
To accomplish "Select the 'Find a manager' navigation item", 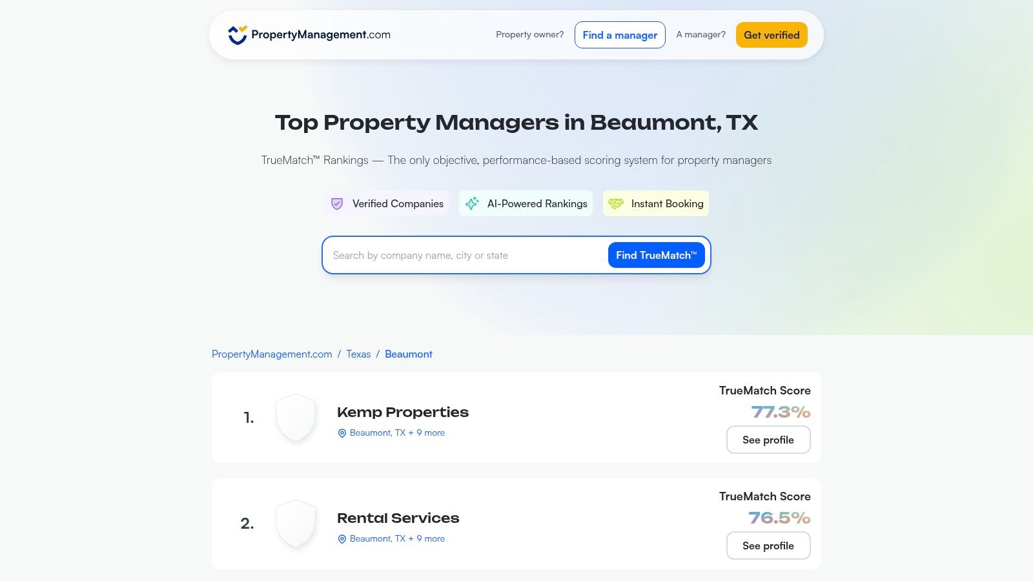I will pyautogui.click(x=619, y=35).
